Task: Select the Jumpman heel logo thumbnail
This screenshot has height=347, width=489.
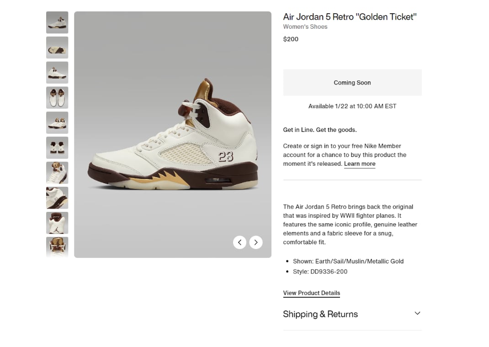Action: tap(57, 223)
